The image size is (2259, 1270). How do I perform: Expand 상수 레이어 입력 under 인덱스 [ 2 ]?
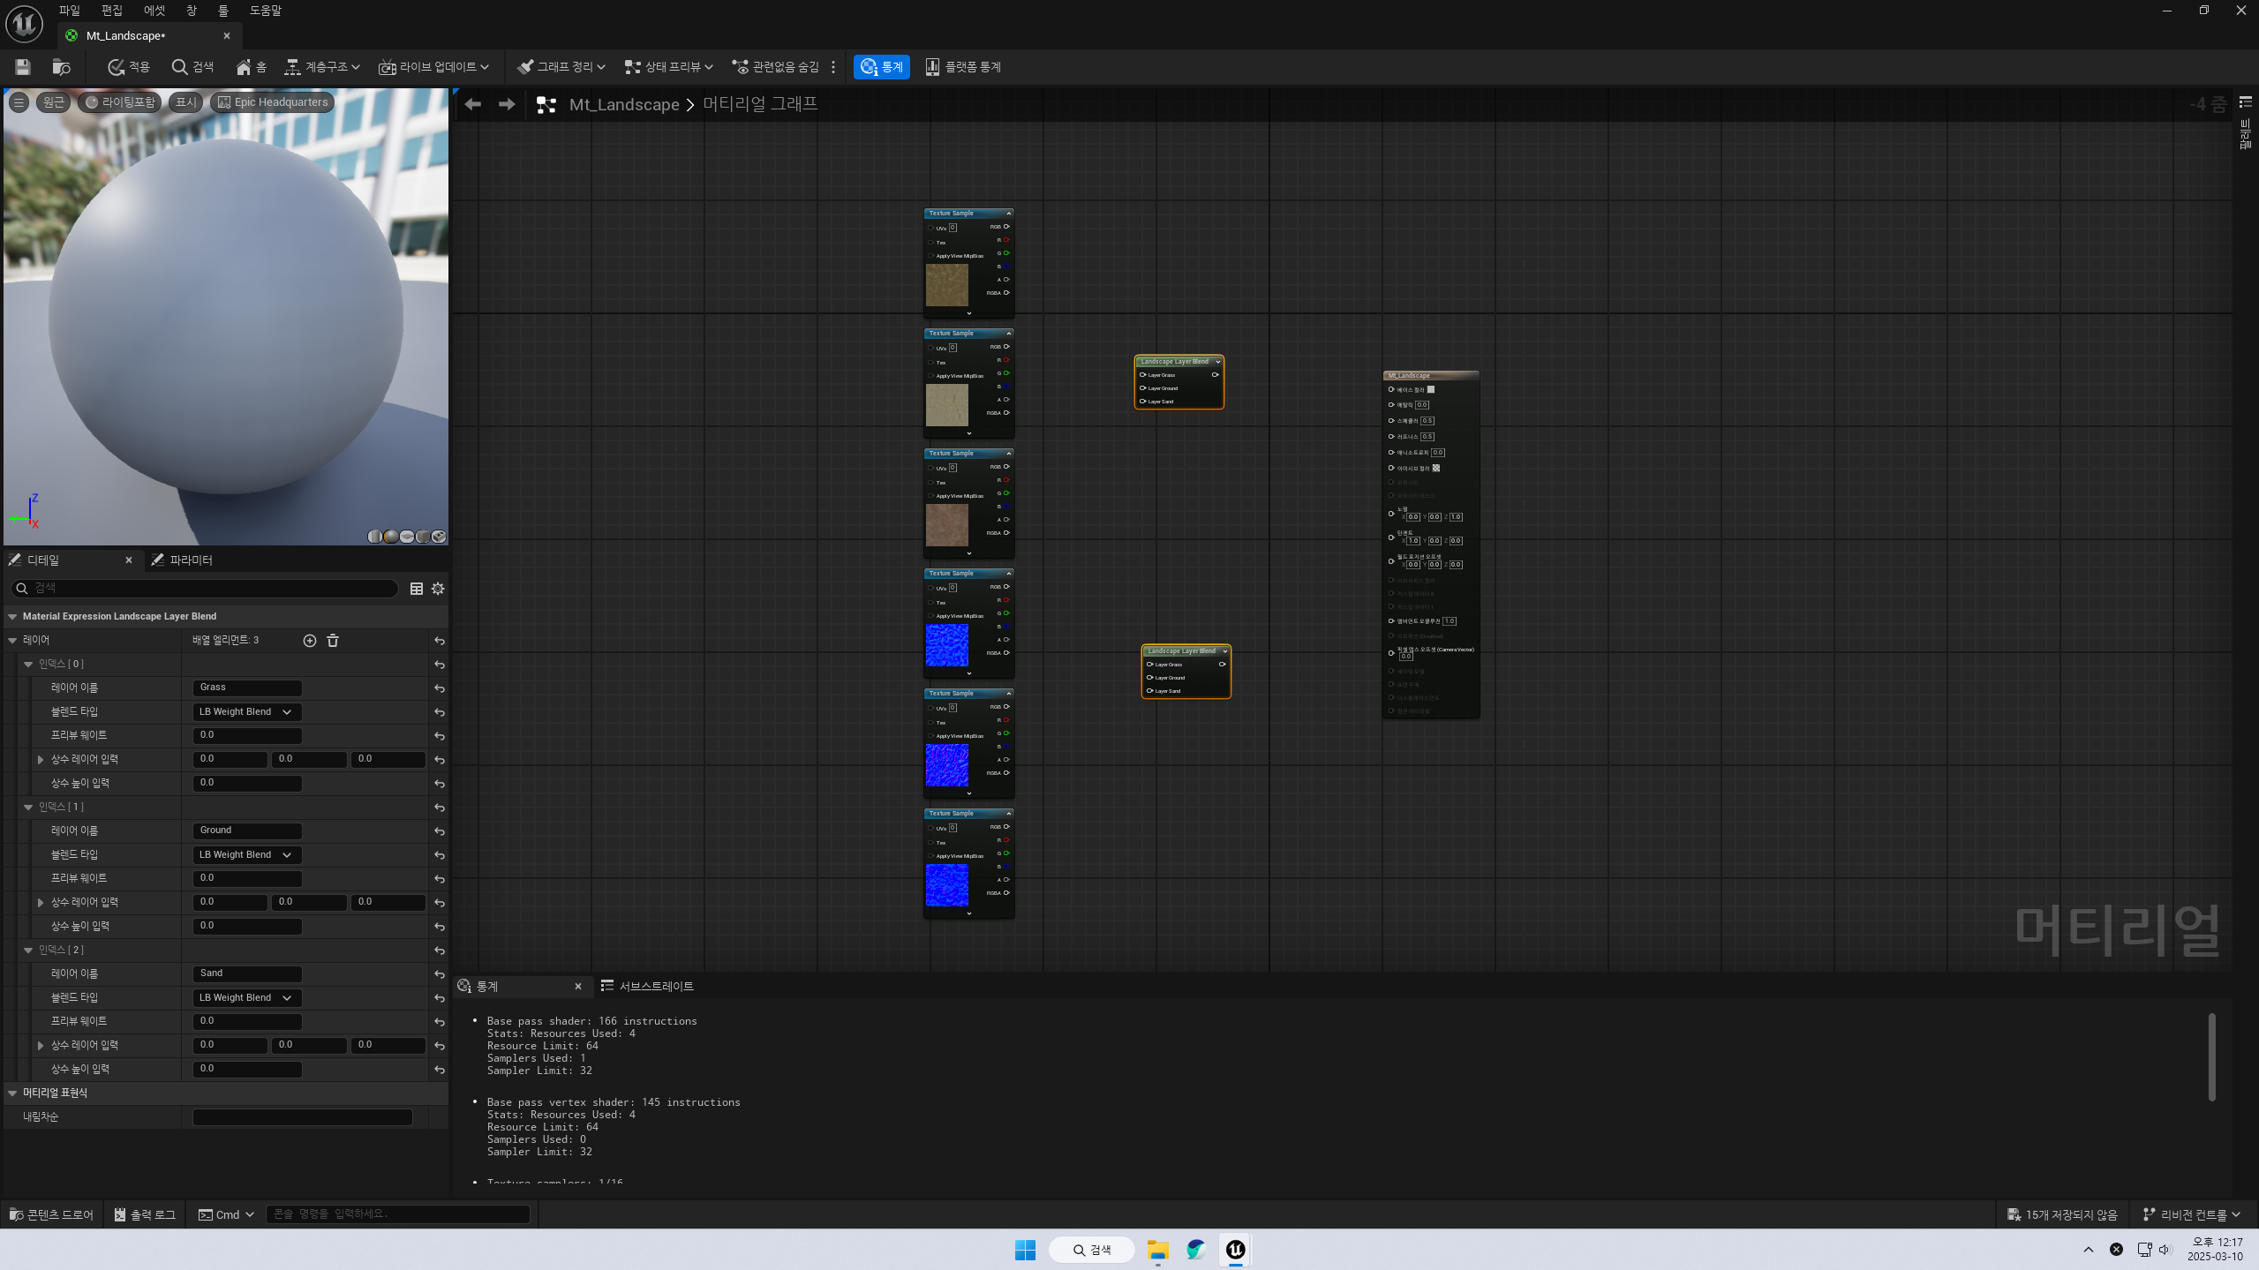(x=41, y=1046)
